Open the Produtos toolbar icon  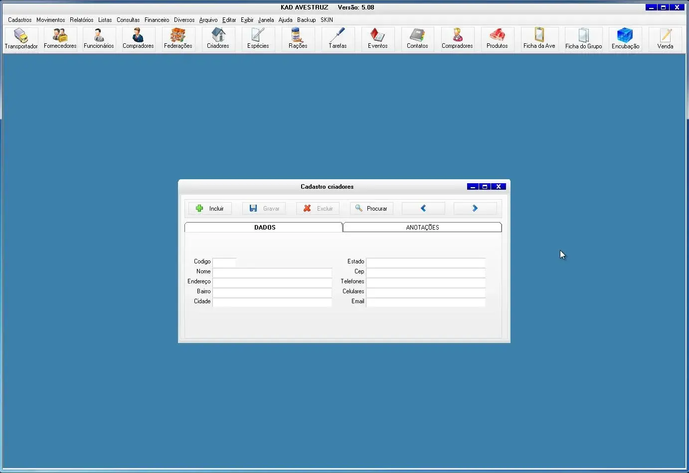click(497, 39)
